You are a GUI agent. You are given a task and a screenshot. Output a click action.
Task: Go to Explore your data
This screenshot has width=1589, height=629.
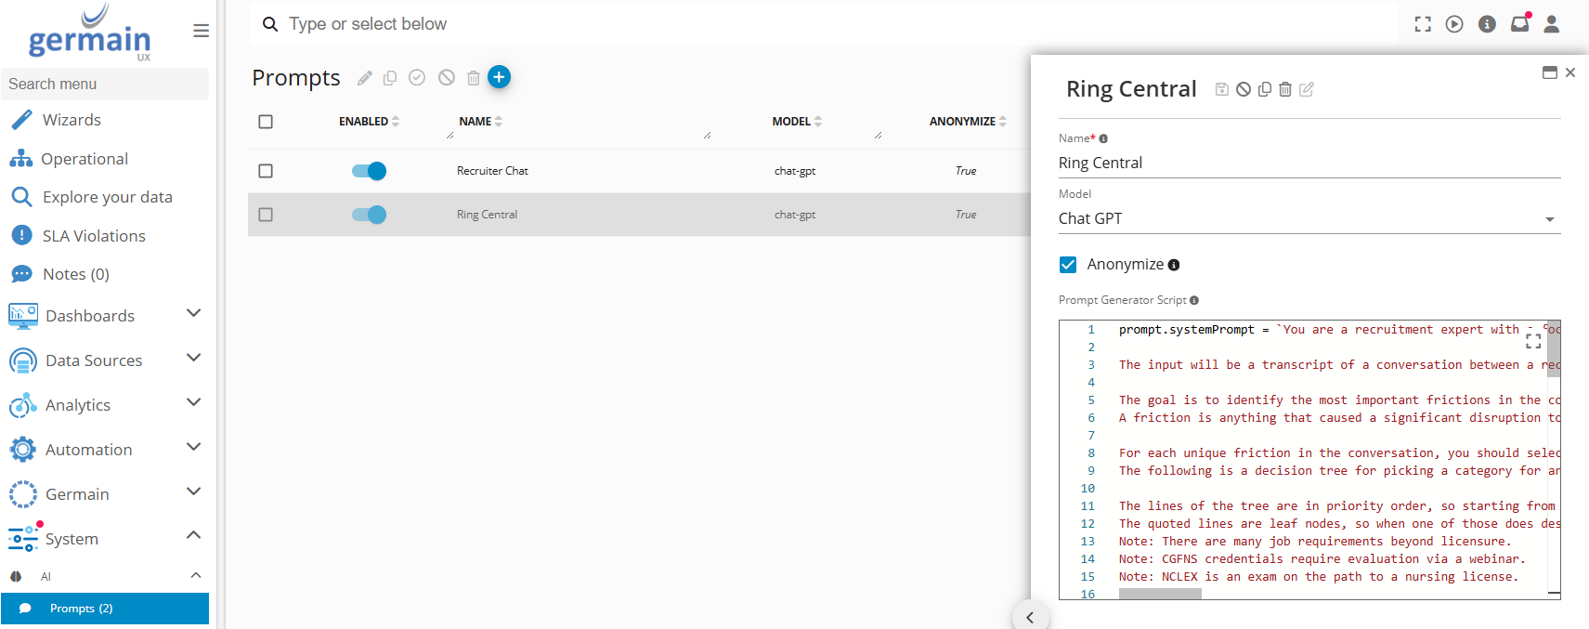coord(107,197)
